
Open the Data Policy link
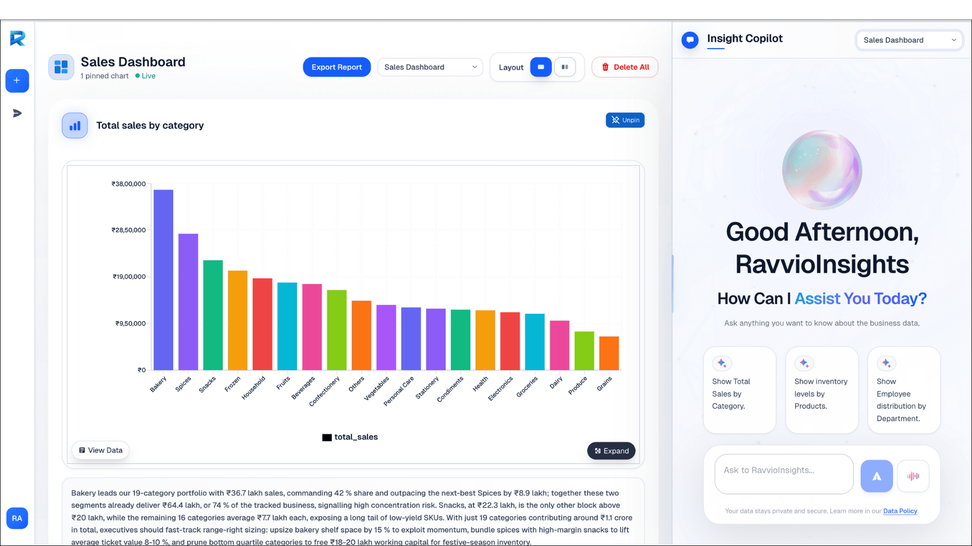pos(900,511)
